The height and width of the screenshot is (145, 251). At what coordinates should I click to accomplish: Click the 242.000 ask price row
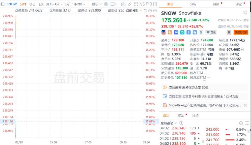pyautogui.click(x=226, y=129)
